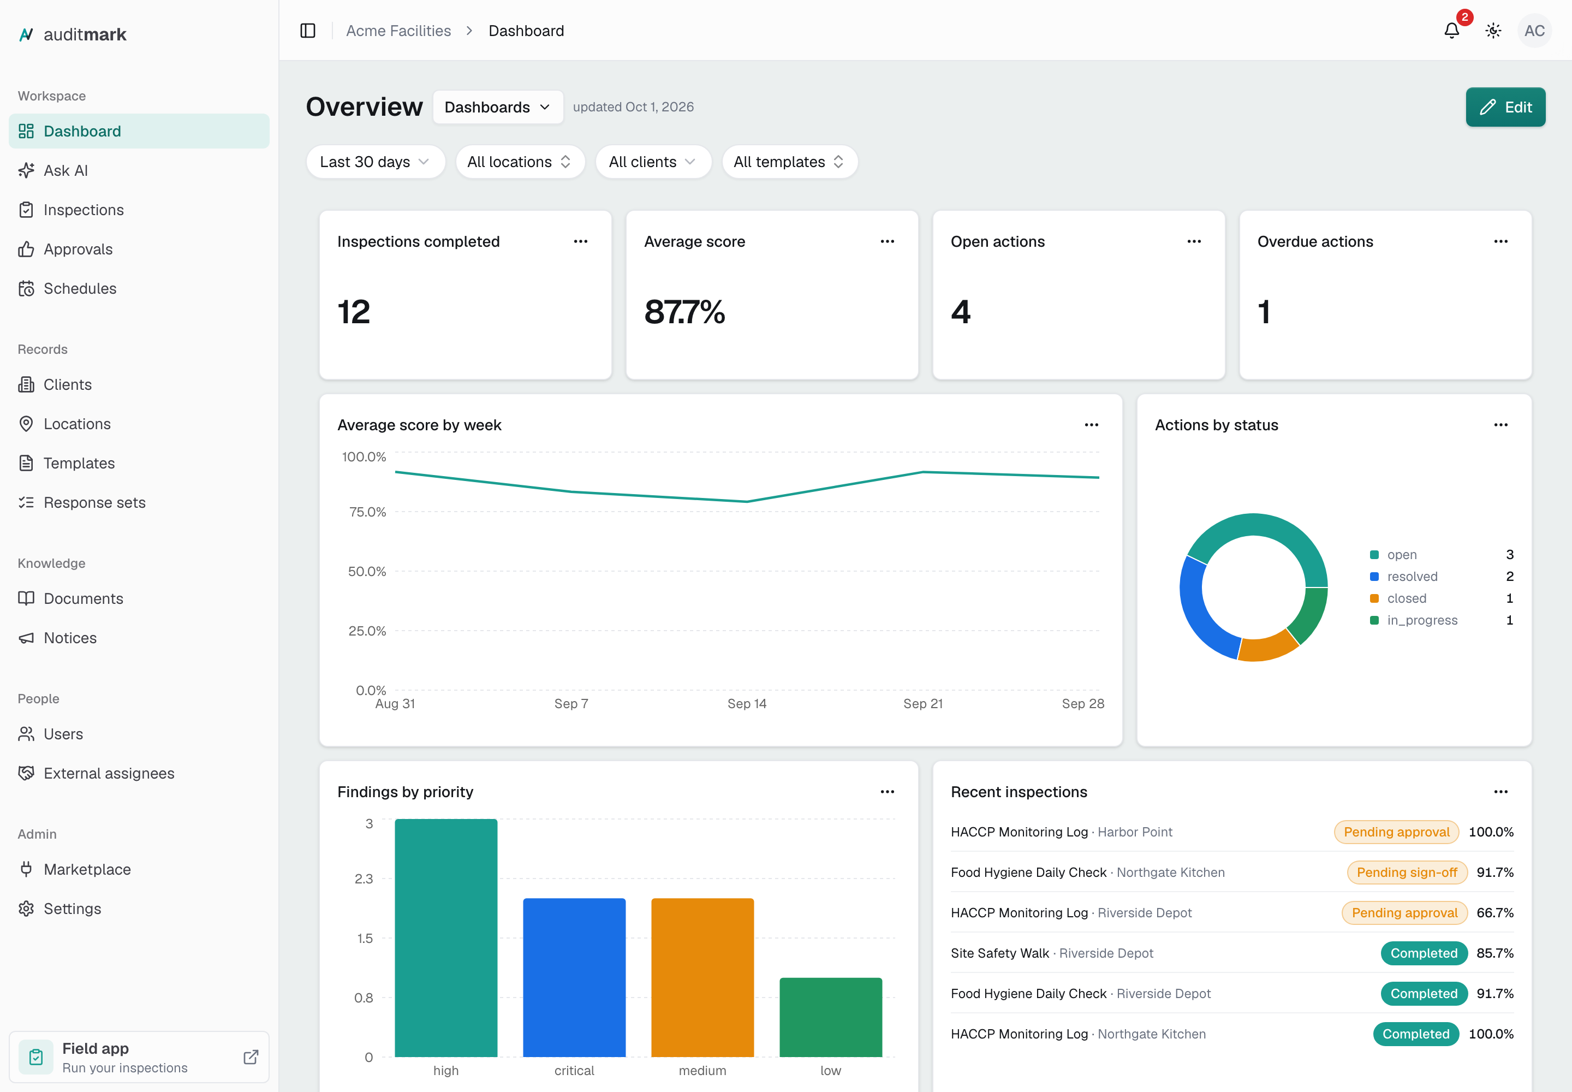Open the Field app external link icon

[x=251, y=1057]
